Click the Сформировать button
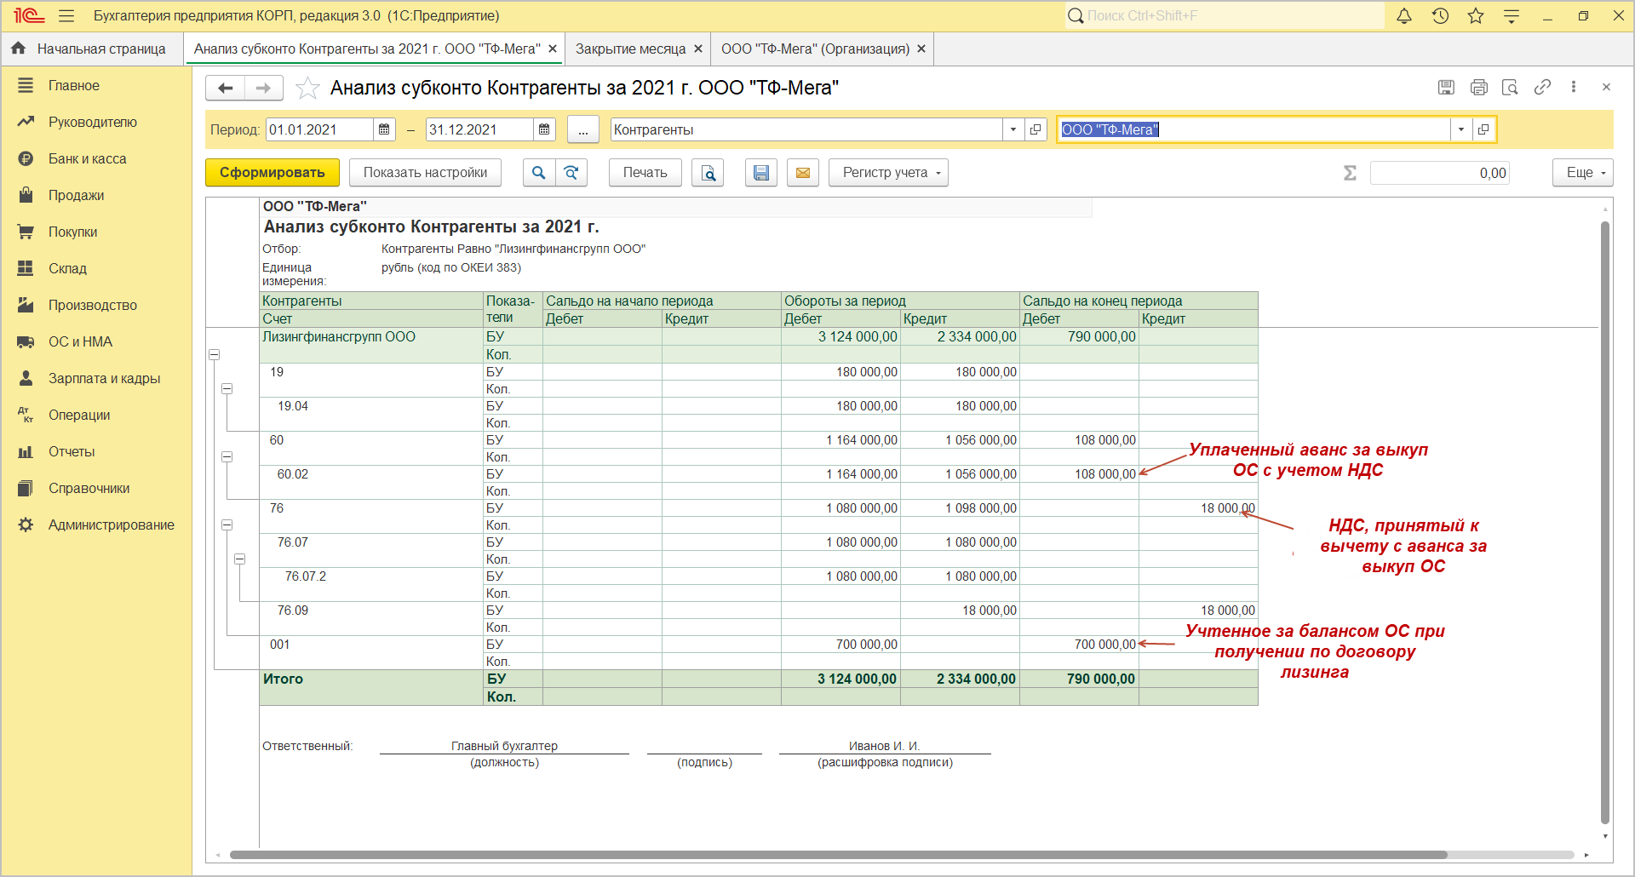 [272, 173]
